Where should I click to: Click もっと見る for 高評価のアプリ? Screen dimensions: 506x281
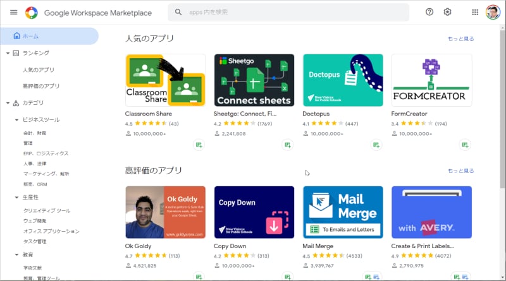pyautogui.click(x=461, y=170)
